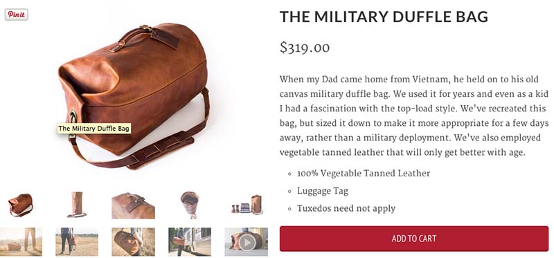Open the handle and luggage tag close-up thumbnail
The image size is (554, 258).
click(x=133, y=205)
